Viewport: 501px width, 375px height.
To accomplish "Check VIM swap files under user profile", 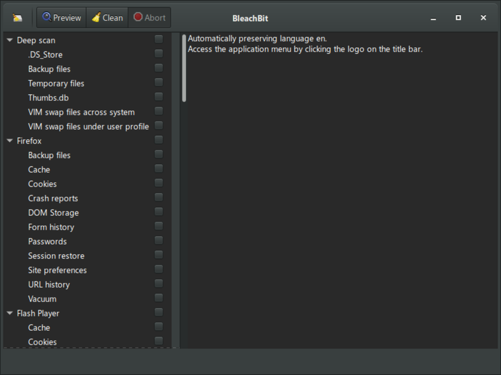I will tap(158, 125).
